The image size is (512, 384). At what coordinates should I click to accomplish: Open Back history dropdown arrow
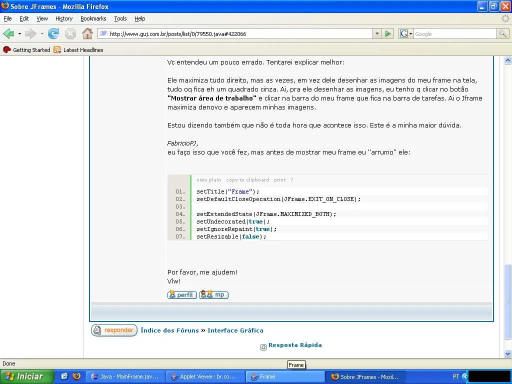coord(19,33)
